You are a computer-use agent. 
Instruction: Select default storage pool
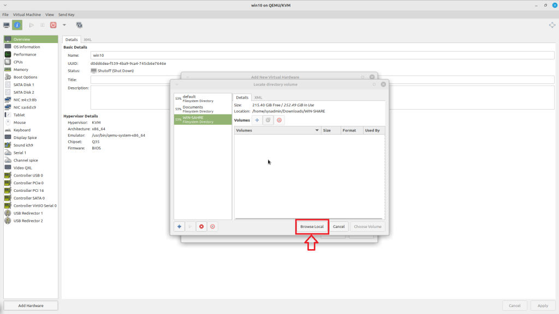203,99
